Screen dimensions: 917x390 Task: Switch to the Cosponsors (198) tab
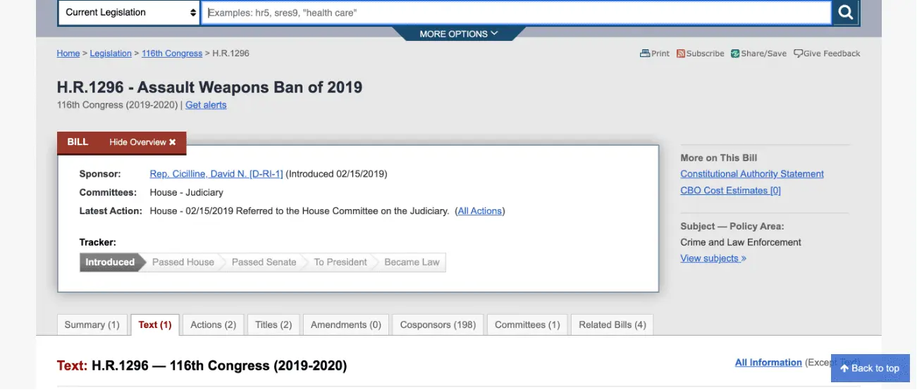click(x=438, y=325)
